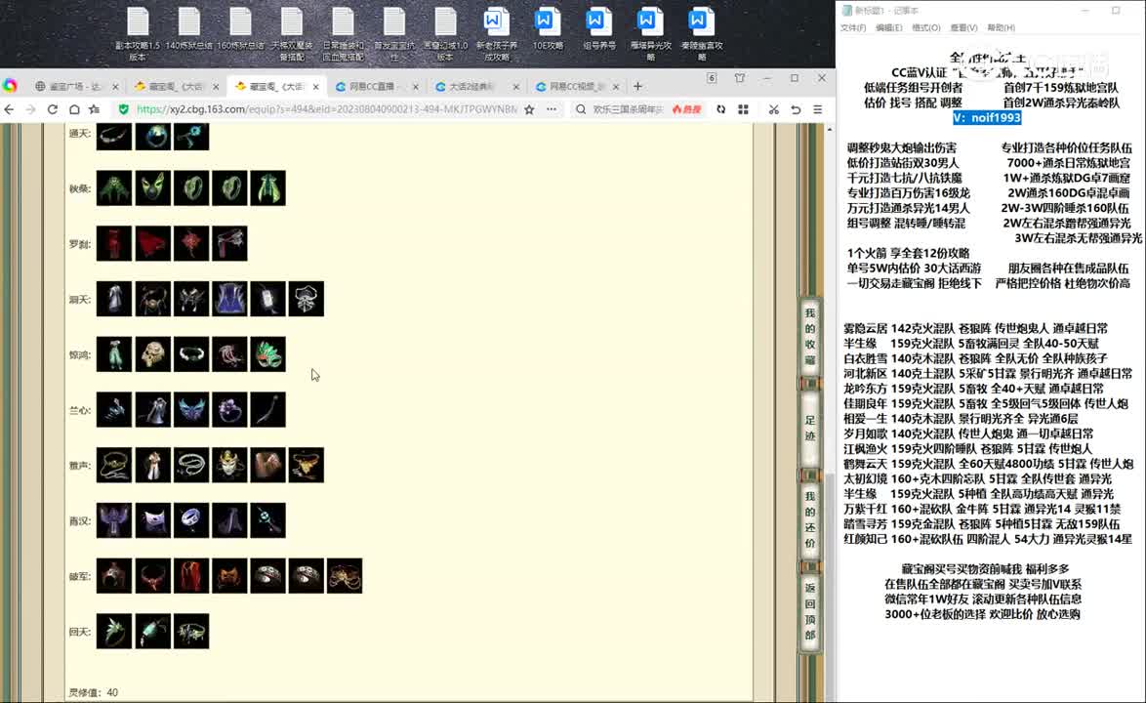Viewport: 1146px width, 703px height.
Task: Click the bracelet at end of 回天 row
Action: point(190,632)
